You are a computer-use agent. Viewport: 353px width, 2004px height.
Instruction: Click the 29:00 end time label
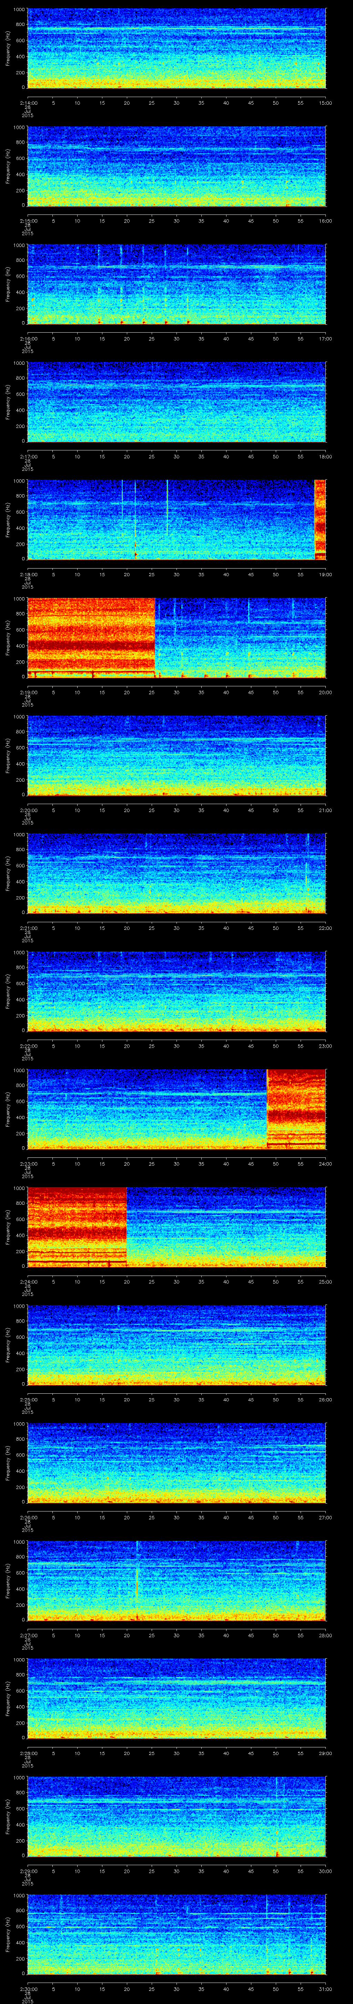pos(325,1753)
